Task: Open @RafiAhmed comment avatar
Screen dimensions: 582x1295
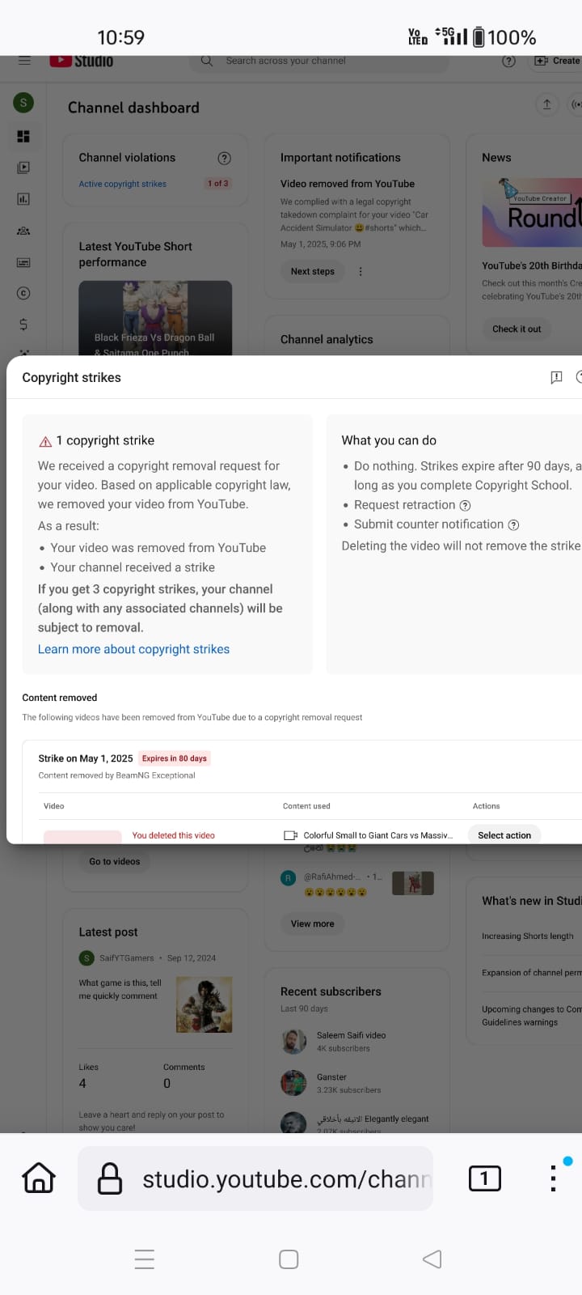Action: click(288, 877)
